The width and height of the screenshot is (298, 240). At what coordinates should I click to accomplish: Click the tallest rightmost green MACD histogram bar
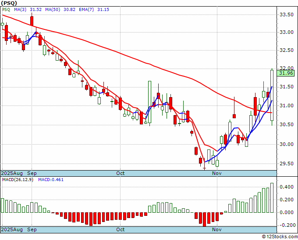[x=272, y=198]
